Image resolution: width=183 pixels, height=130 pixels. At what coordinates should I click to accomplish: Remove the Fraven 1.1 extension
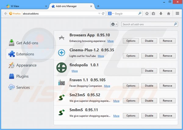click(x=167, y=86)
